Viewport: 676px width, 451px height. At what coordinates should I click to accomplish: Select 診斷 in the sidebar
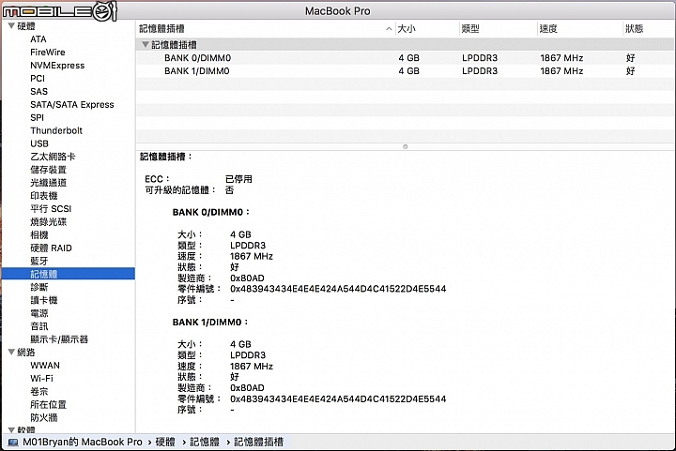tap(39, 287)
